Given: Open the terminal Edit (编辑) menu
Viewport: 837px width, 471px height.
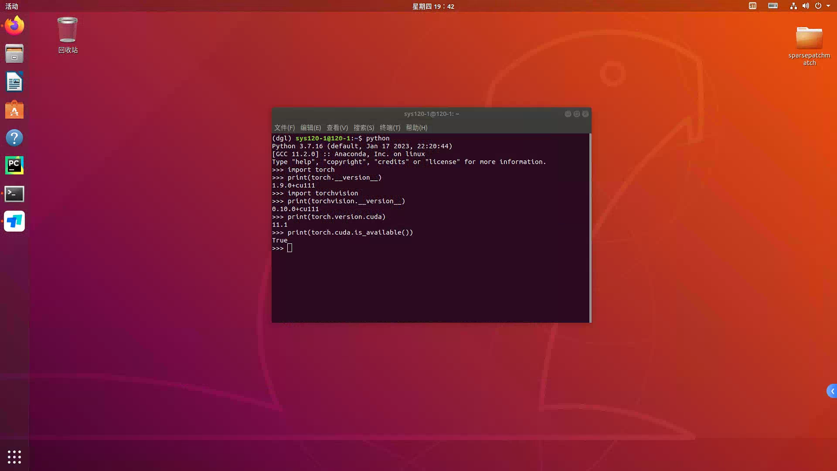Looking at the screenshot, I should coord(310,127).
